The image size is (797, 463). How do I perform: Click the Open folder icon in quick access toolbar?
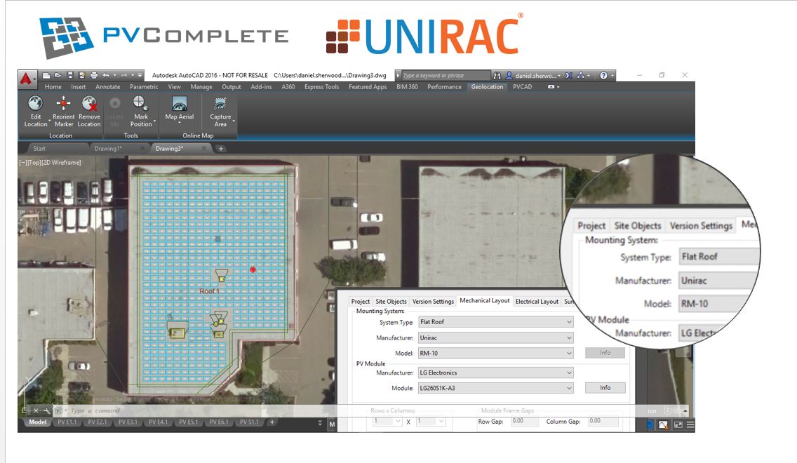click(x=58, y=75)
